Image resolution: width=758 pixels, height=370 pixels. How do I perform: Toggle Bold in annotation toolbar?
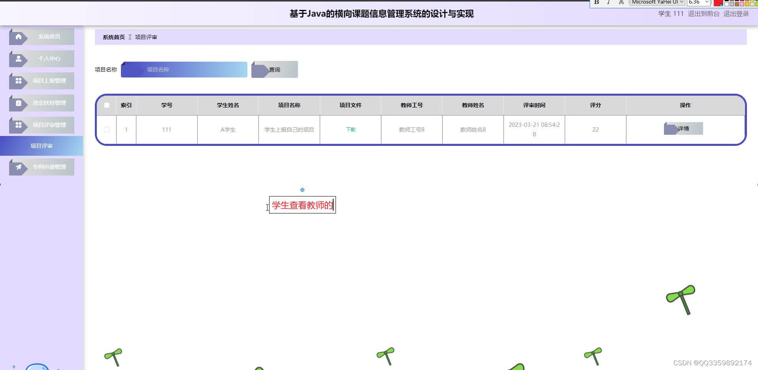[x=597, y=2]
